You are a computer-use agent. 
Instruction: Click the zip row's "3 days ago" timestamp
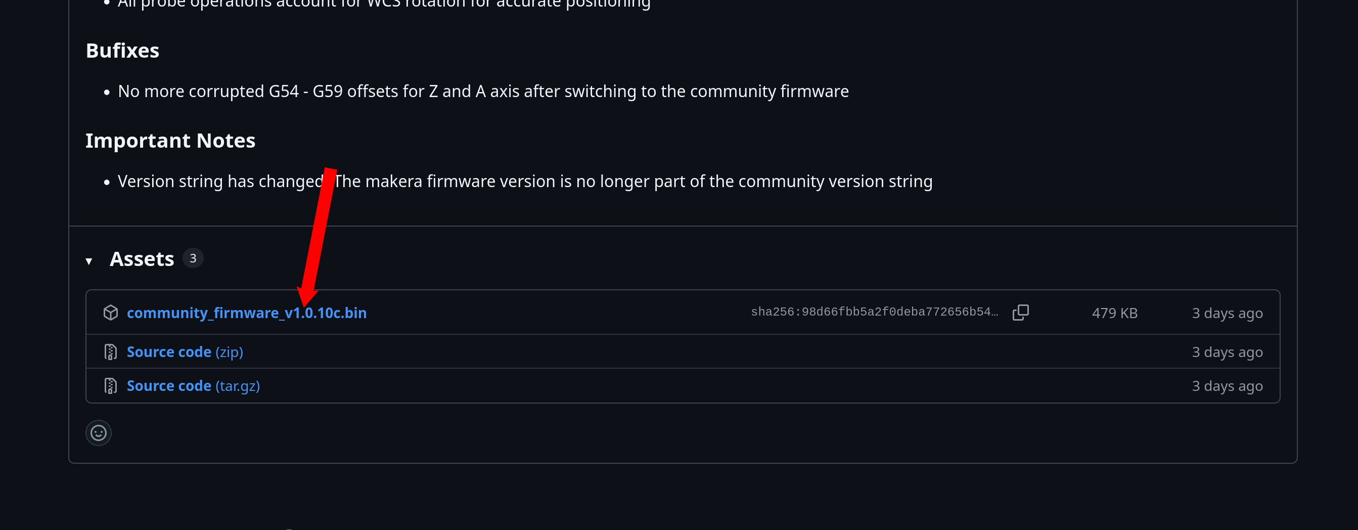[1227, 352]
